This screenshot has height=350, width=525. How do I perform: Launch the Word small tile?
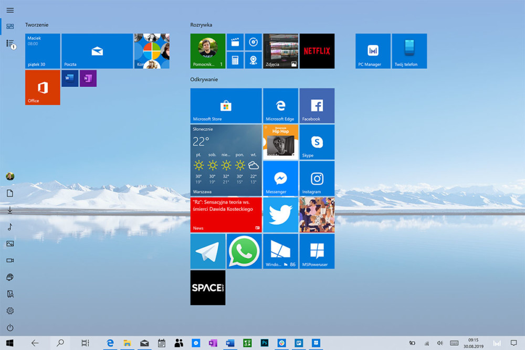[x=70, y=78]
